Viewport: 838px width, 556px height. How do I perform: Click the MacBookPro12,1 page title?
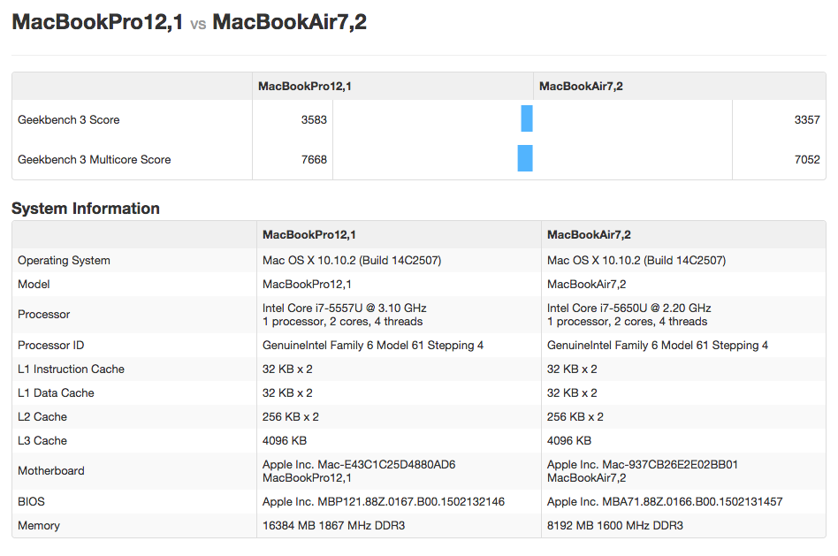coord(97,22)
